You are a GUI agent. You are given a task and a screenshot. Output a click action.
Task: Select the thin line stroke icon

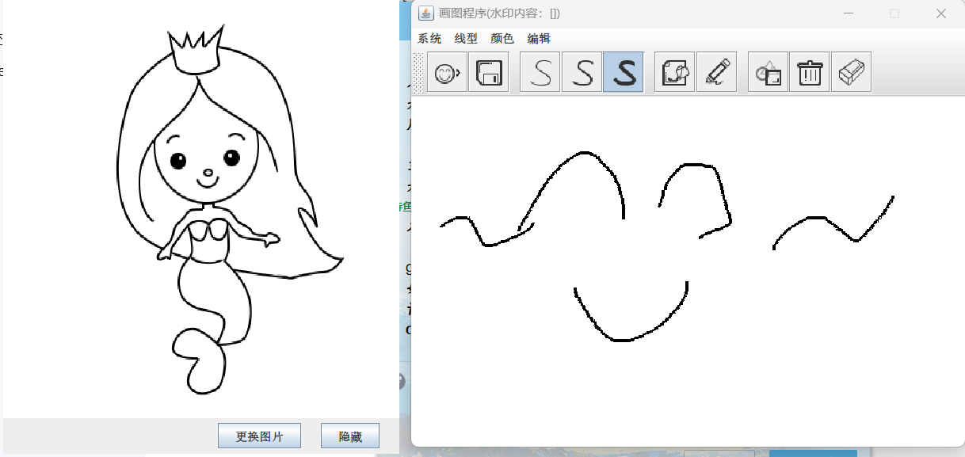[x=540, y=72]
